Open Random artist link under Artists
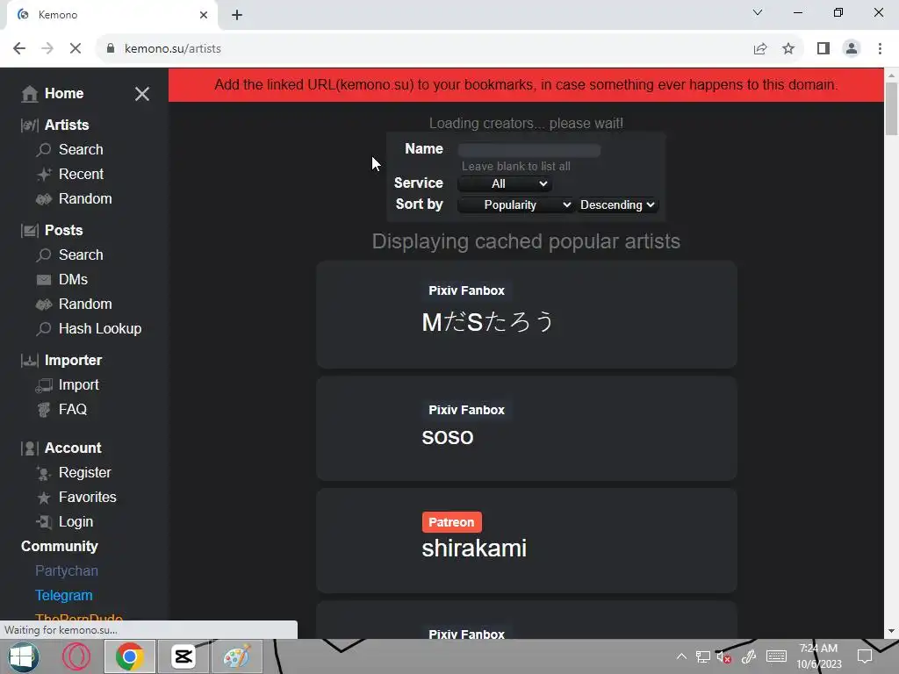Viewport: 899px width, 674px height. 85,199
